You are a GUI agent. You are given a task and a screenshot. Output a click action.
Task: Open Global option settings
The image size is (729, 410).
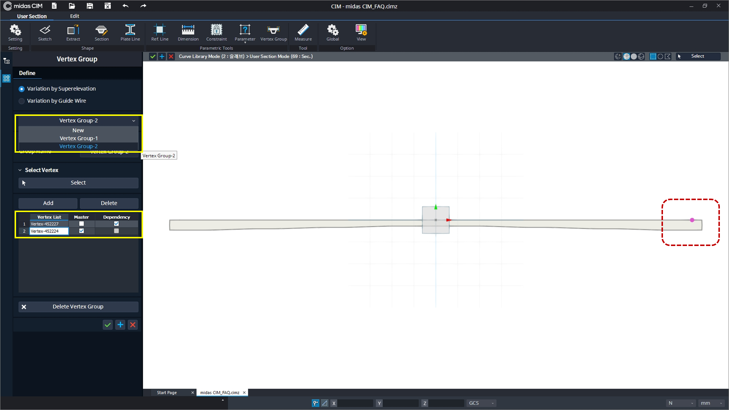pyautogui.click(x=332, y=32)
